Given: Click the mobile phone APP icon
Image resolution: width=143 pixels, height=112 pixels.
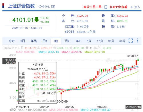Looking at the screenshot, I should [x=106, y=7].
